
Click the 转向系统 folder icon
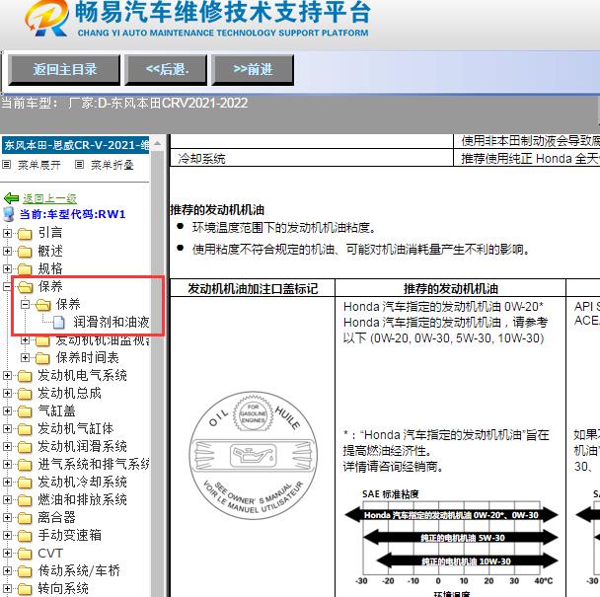[25, 589]
